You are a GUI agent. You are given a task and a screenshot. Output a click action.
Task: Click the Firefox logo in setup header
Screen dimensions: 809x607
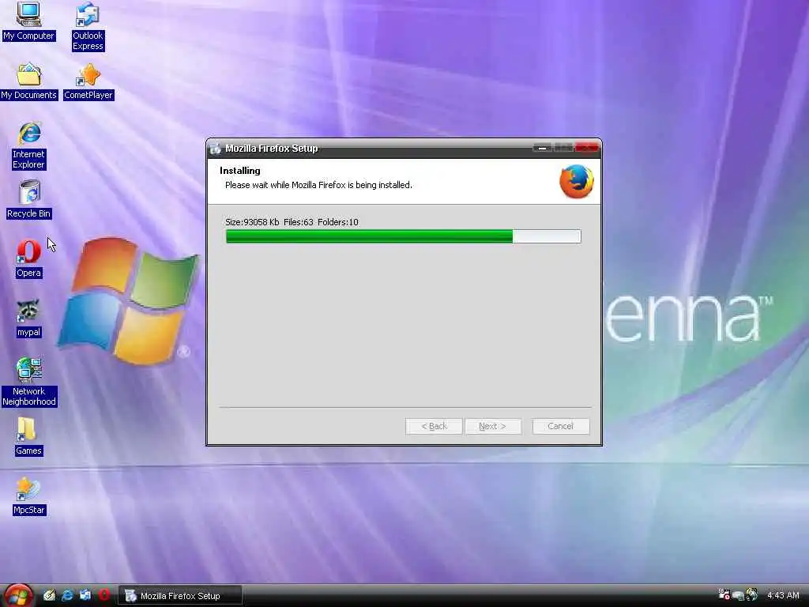coord(576,181)
